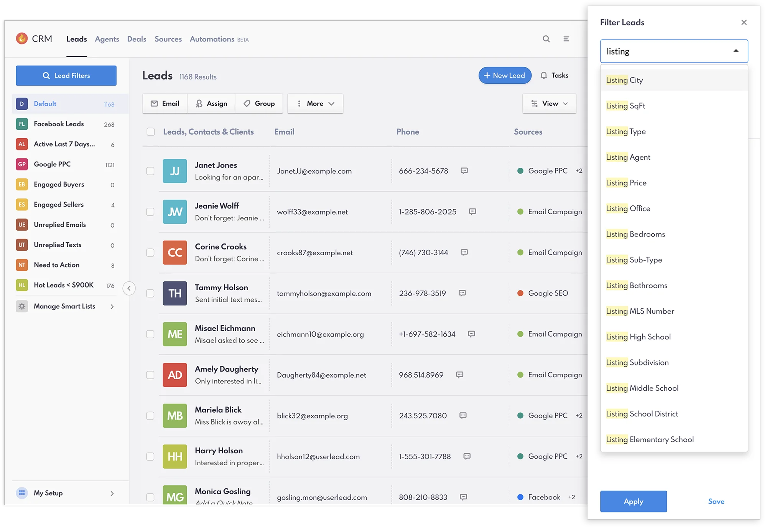This screenshot has width=767, height=527.
Task: Expand the View dropdown
Action: pyautogui.click(x=549, y=104)
